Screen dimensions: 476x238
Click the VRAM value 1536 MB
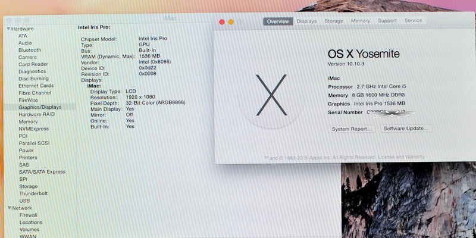pos(149,56)
